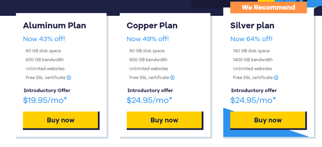Click the Copper Plan $24.95/mo price

point(149,100)
